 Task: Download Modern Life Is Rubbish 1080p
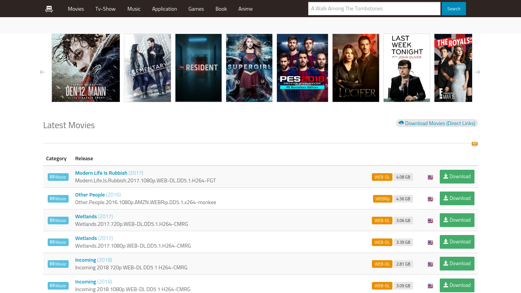point(457,177)
